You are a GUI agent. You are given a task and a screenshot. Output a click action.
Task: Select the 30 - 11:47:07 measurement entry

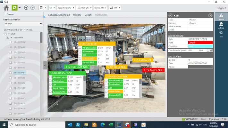20,73
